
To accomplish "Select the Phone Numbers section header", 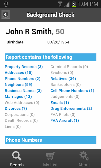I will click(50, 140).
